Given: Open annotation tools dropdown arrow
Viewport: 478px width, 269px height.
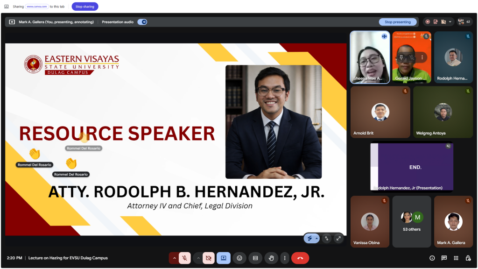Looking at the screenshot, I should coord(316,239).
